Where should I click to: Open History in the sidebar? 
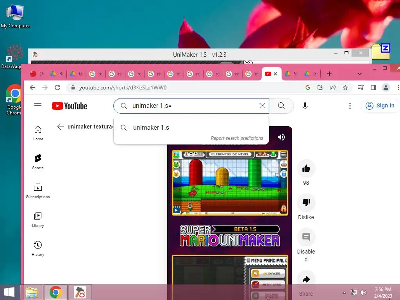[x=38, y=248]
